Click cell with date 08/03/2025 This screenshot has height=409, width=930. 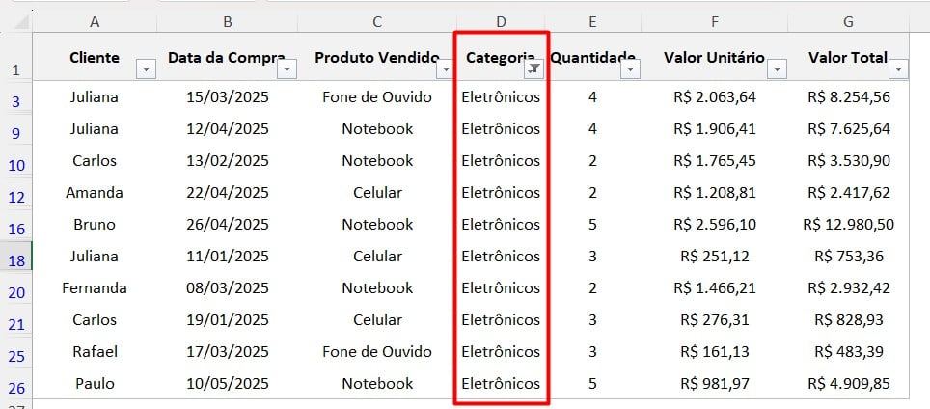[228, 288]
